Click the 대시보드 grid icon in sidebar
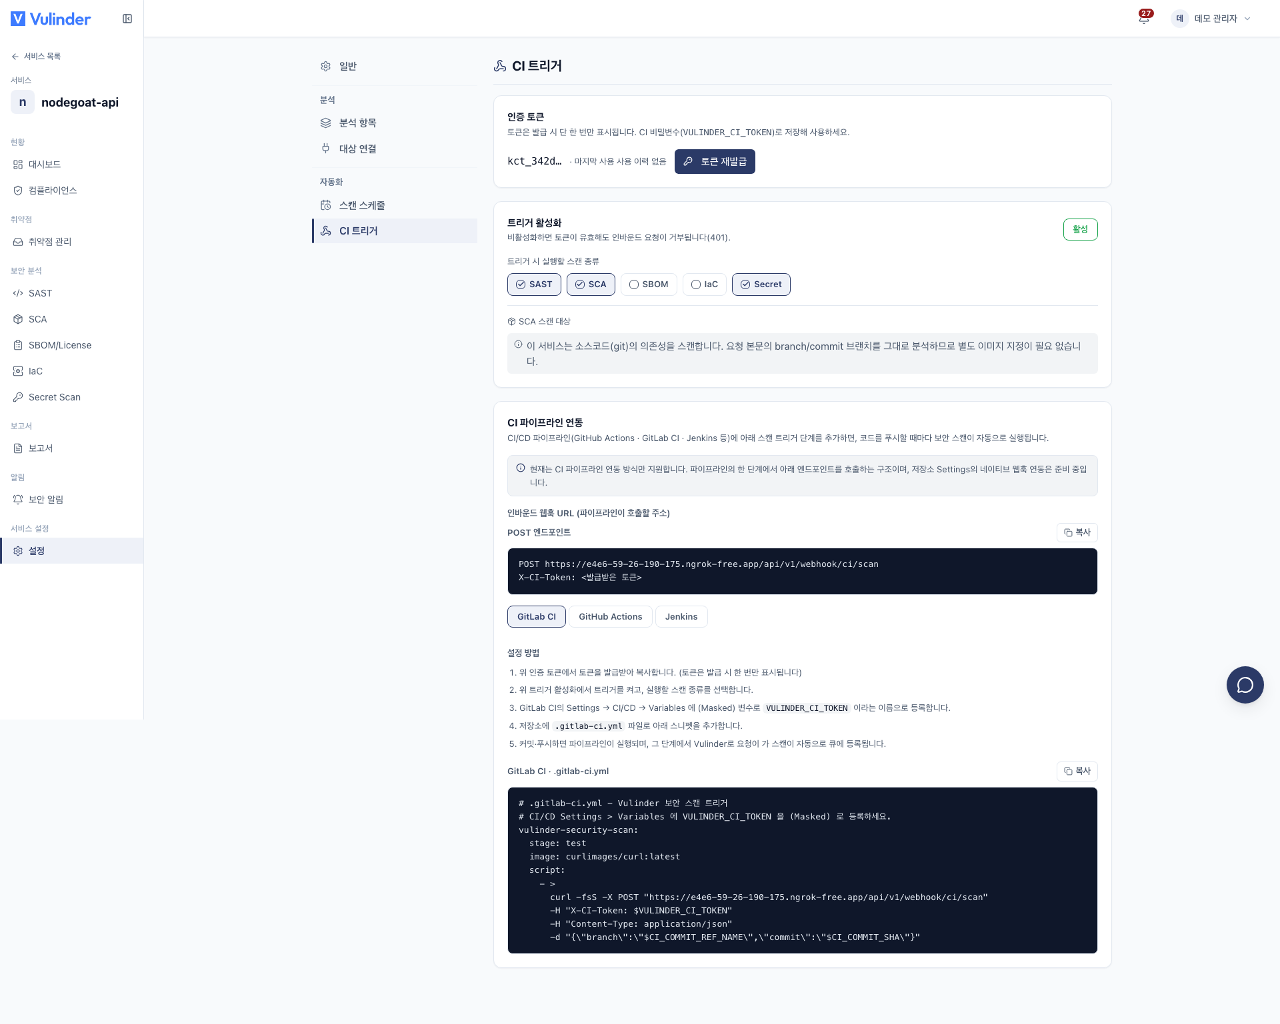 (x=18, y=165)
